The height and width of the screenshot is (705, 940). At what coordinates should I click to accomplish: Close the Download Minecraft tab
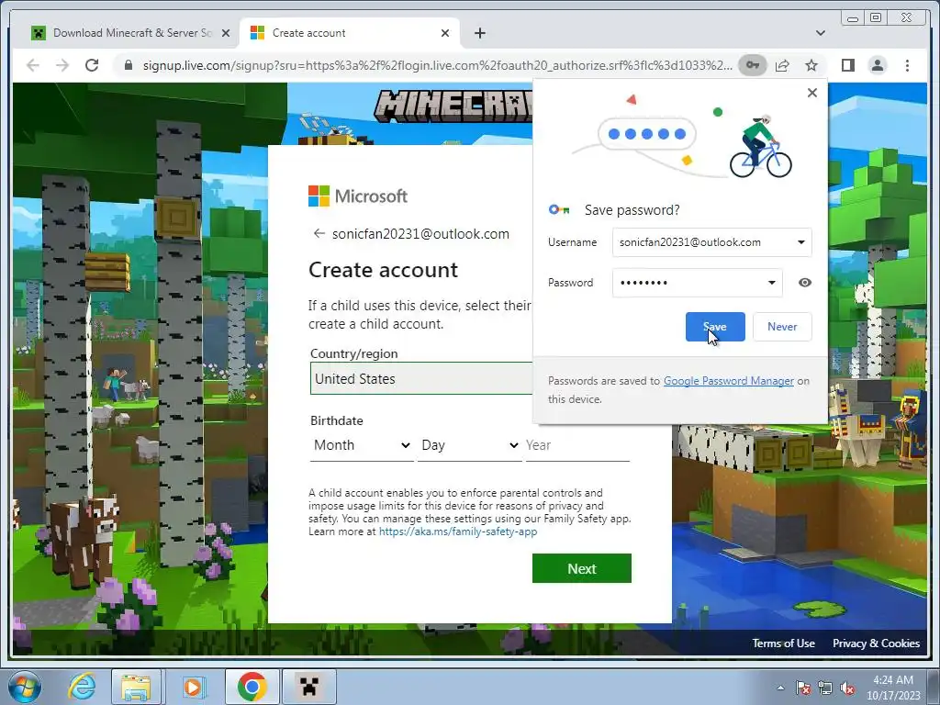226,33
